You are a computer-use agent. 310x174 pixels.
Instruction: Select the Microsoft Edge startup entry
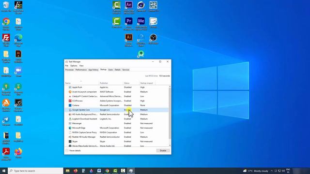pos(117,128)
